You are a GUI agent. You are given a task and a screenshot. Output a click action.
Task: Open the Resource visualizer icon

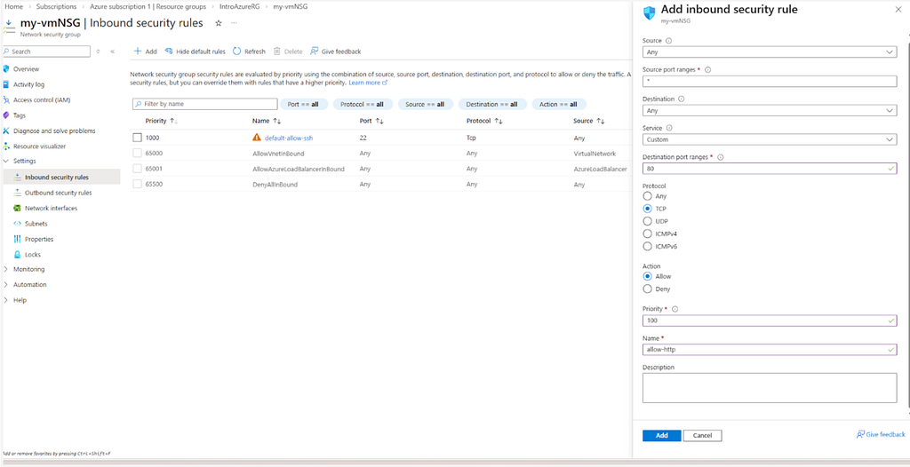(6, 146)
